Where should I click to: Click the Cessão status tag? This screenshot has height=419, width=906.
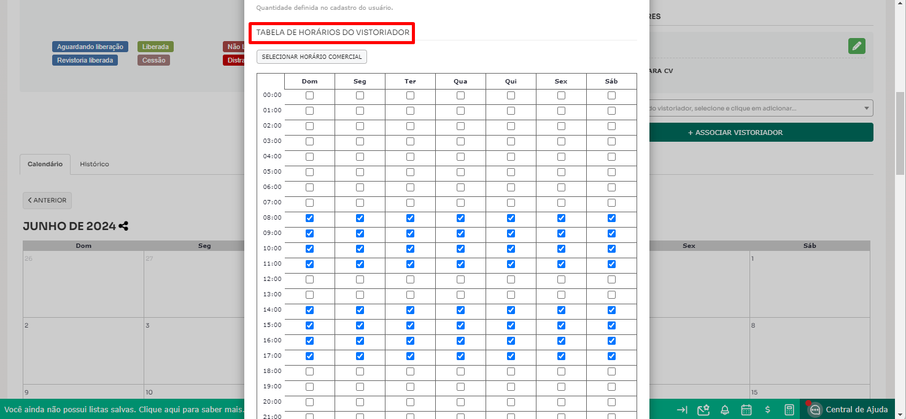(x=153, y=60)
